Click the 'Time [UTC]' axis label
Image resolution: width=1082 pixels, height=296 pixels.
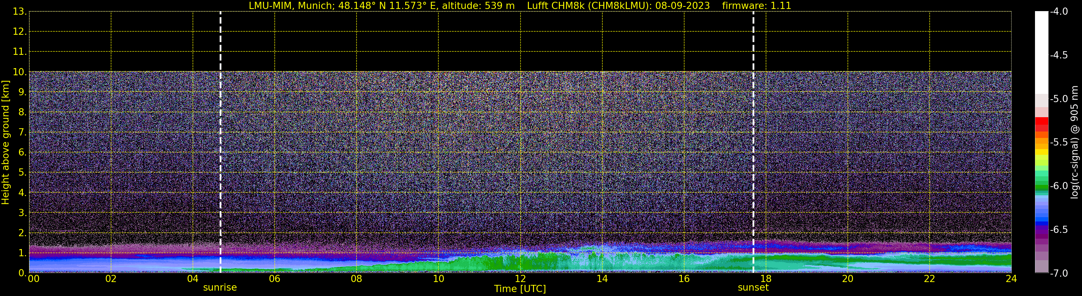coord(520,288)
